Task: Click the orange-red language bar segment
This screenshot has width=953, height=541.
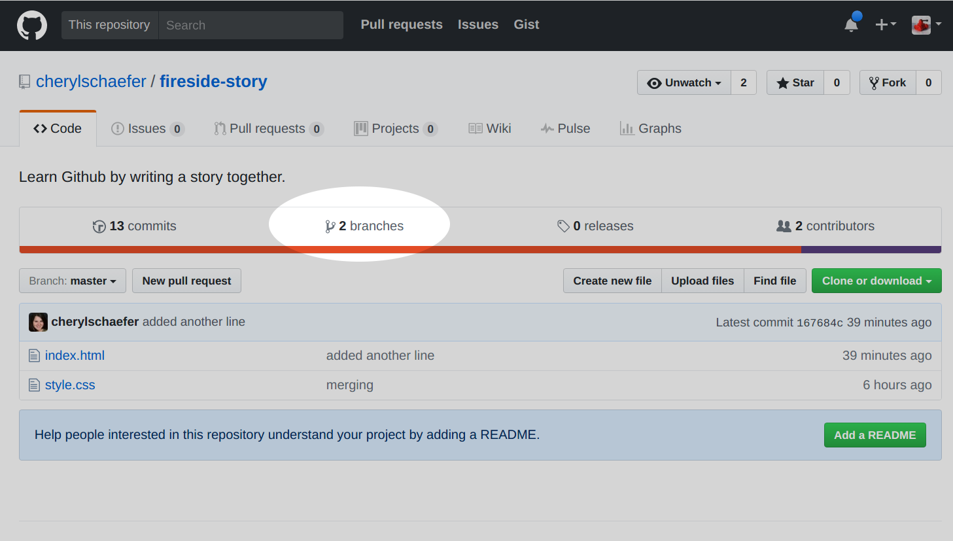Action: click(x=410, y=250)
